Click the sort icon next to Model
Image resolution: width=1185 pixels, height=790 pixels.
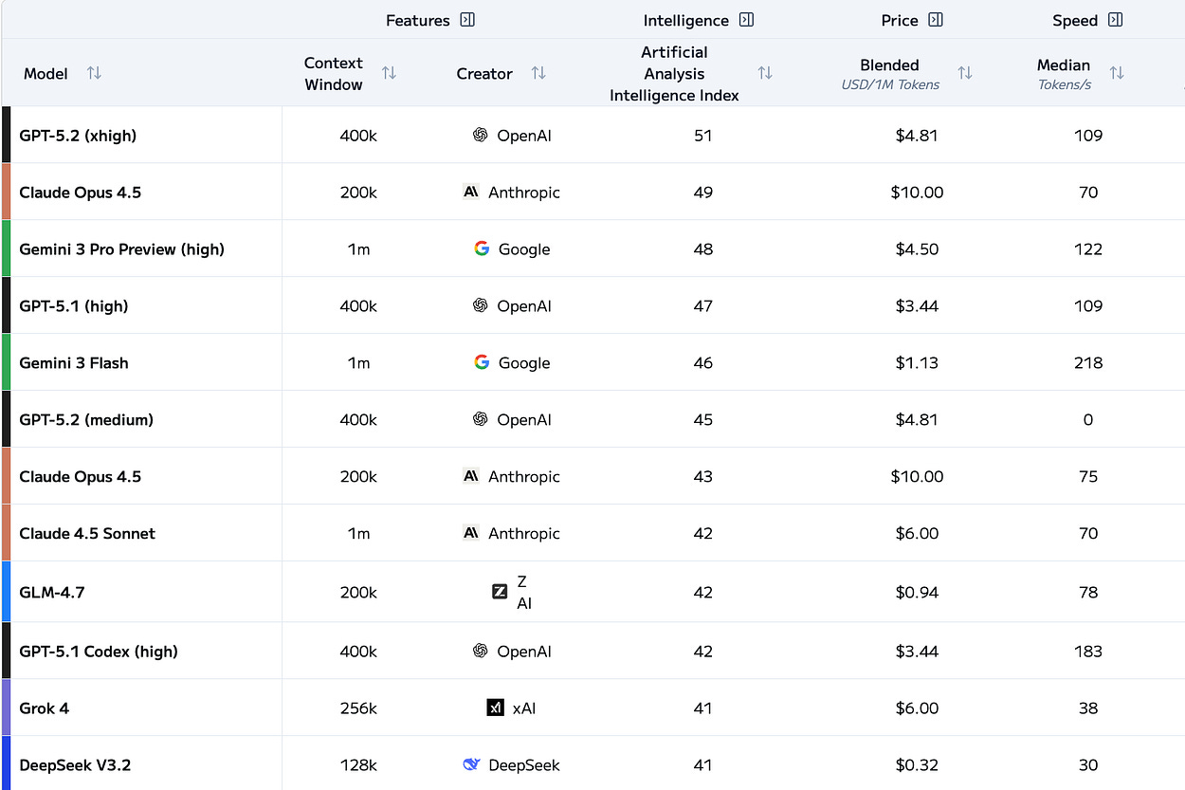coord(94,73)
